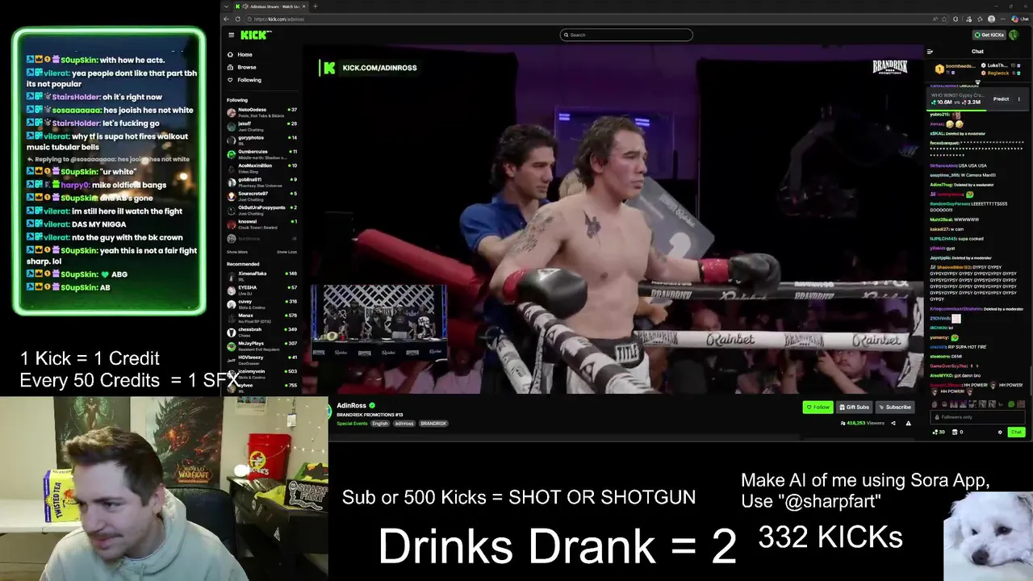Follow the AdinRoss channel
Image resolution: width=1033 pixels, height=581 pixels.
[x=818, y=408]
